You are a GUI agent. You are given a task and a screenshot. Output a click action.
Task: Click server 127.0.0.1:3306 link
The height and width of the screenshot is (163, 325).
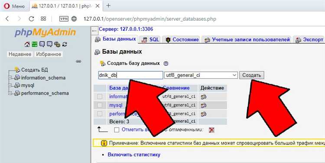126,29
